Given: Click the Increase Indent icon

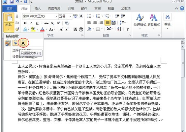Looking at the screenshot, I should click(123, 16).
